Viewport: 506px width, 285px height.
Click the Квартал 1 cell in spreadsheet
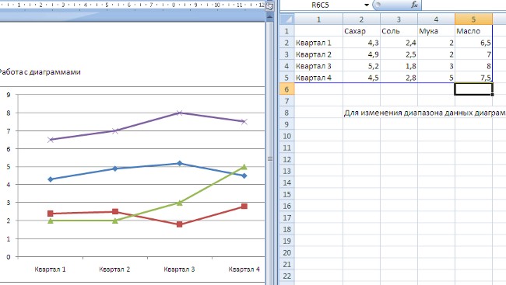(318, 43)
